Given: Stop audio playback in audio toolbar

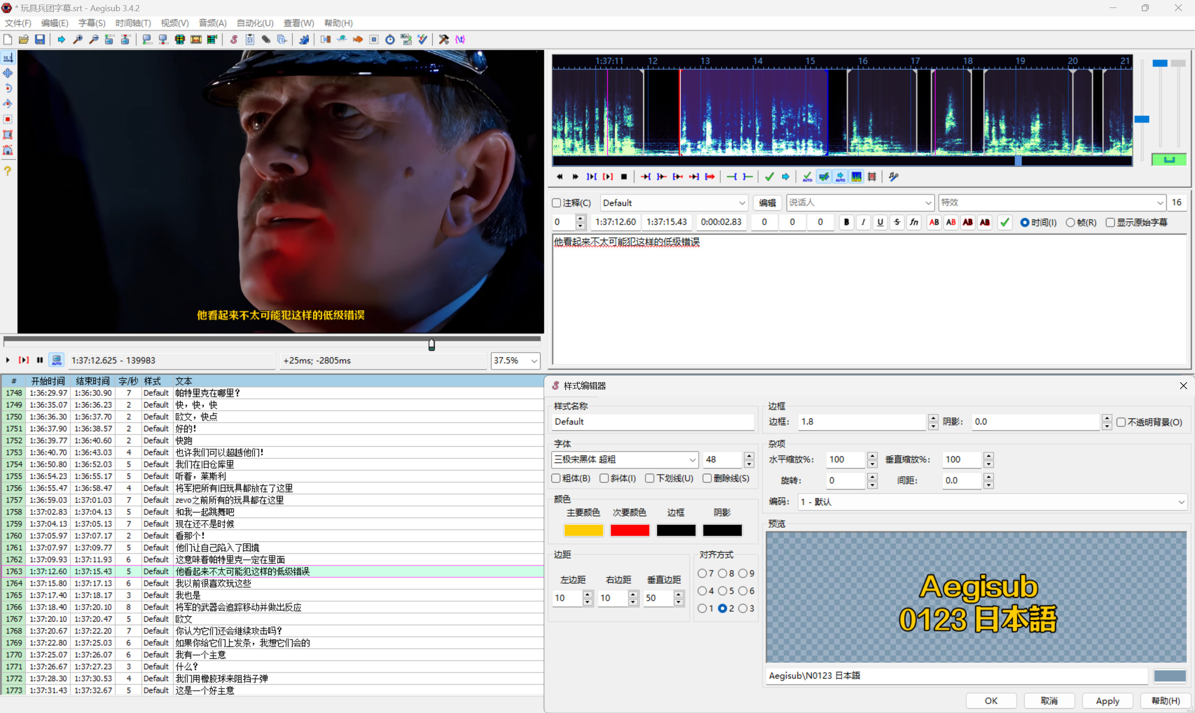Looking at the screenshot, I should 624,177.
